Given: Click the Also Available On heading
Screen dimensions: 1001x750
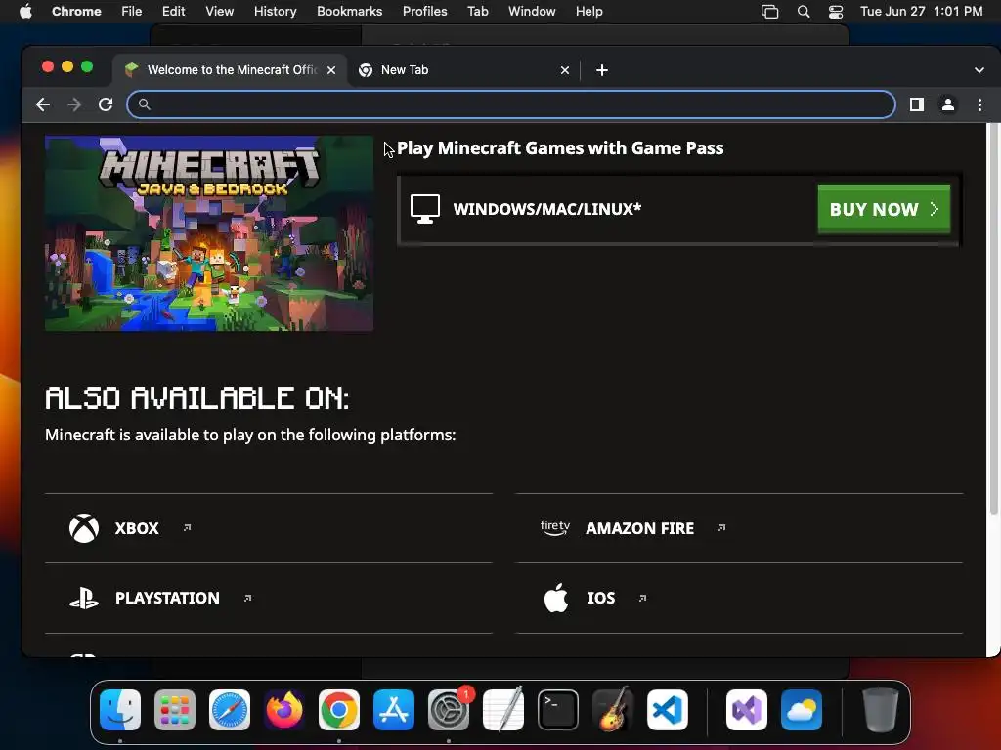Looking at the screenshot, I should (x=197, y=398).
